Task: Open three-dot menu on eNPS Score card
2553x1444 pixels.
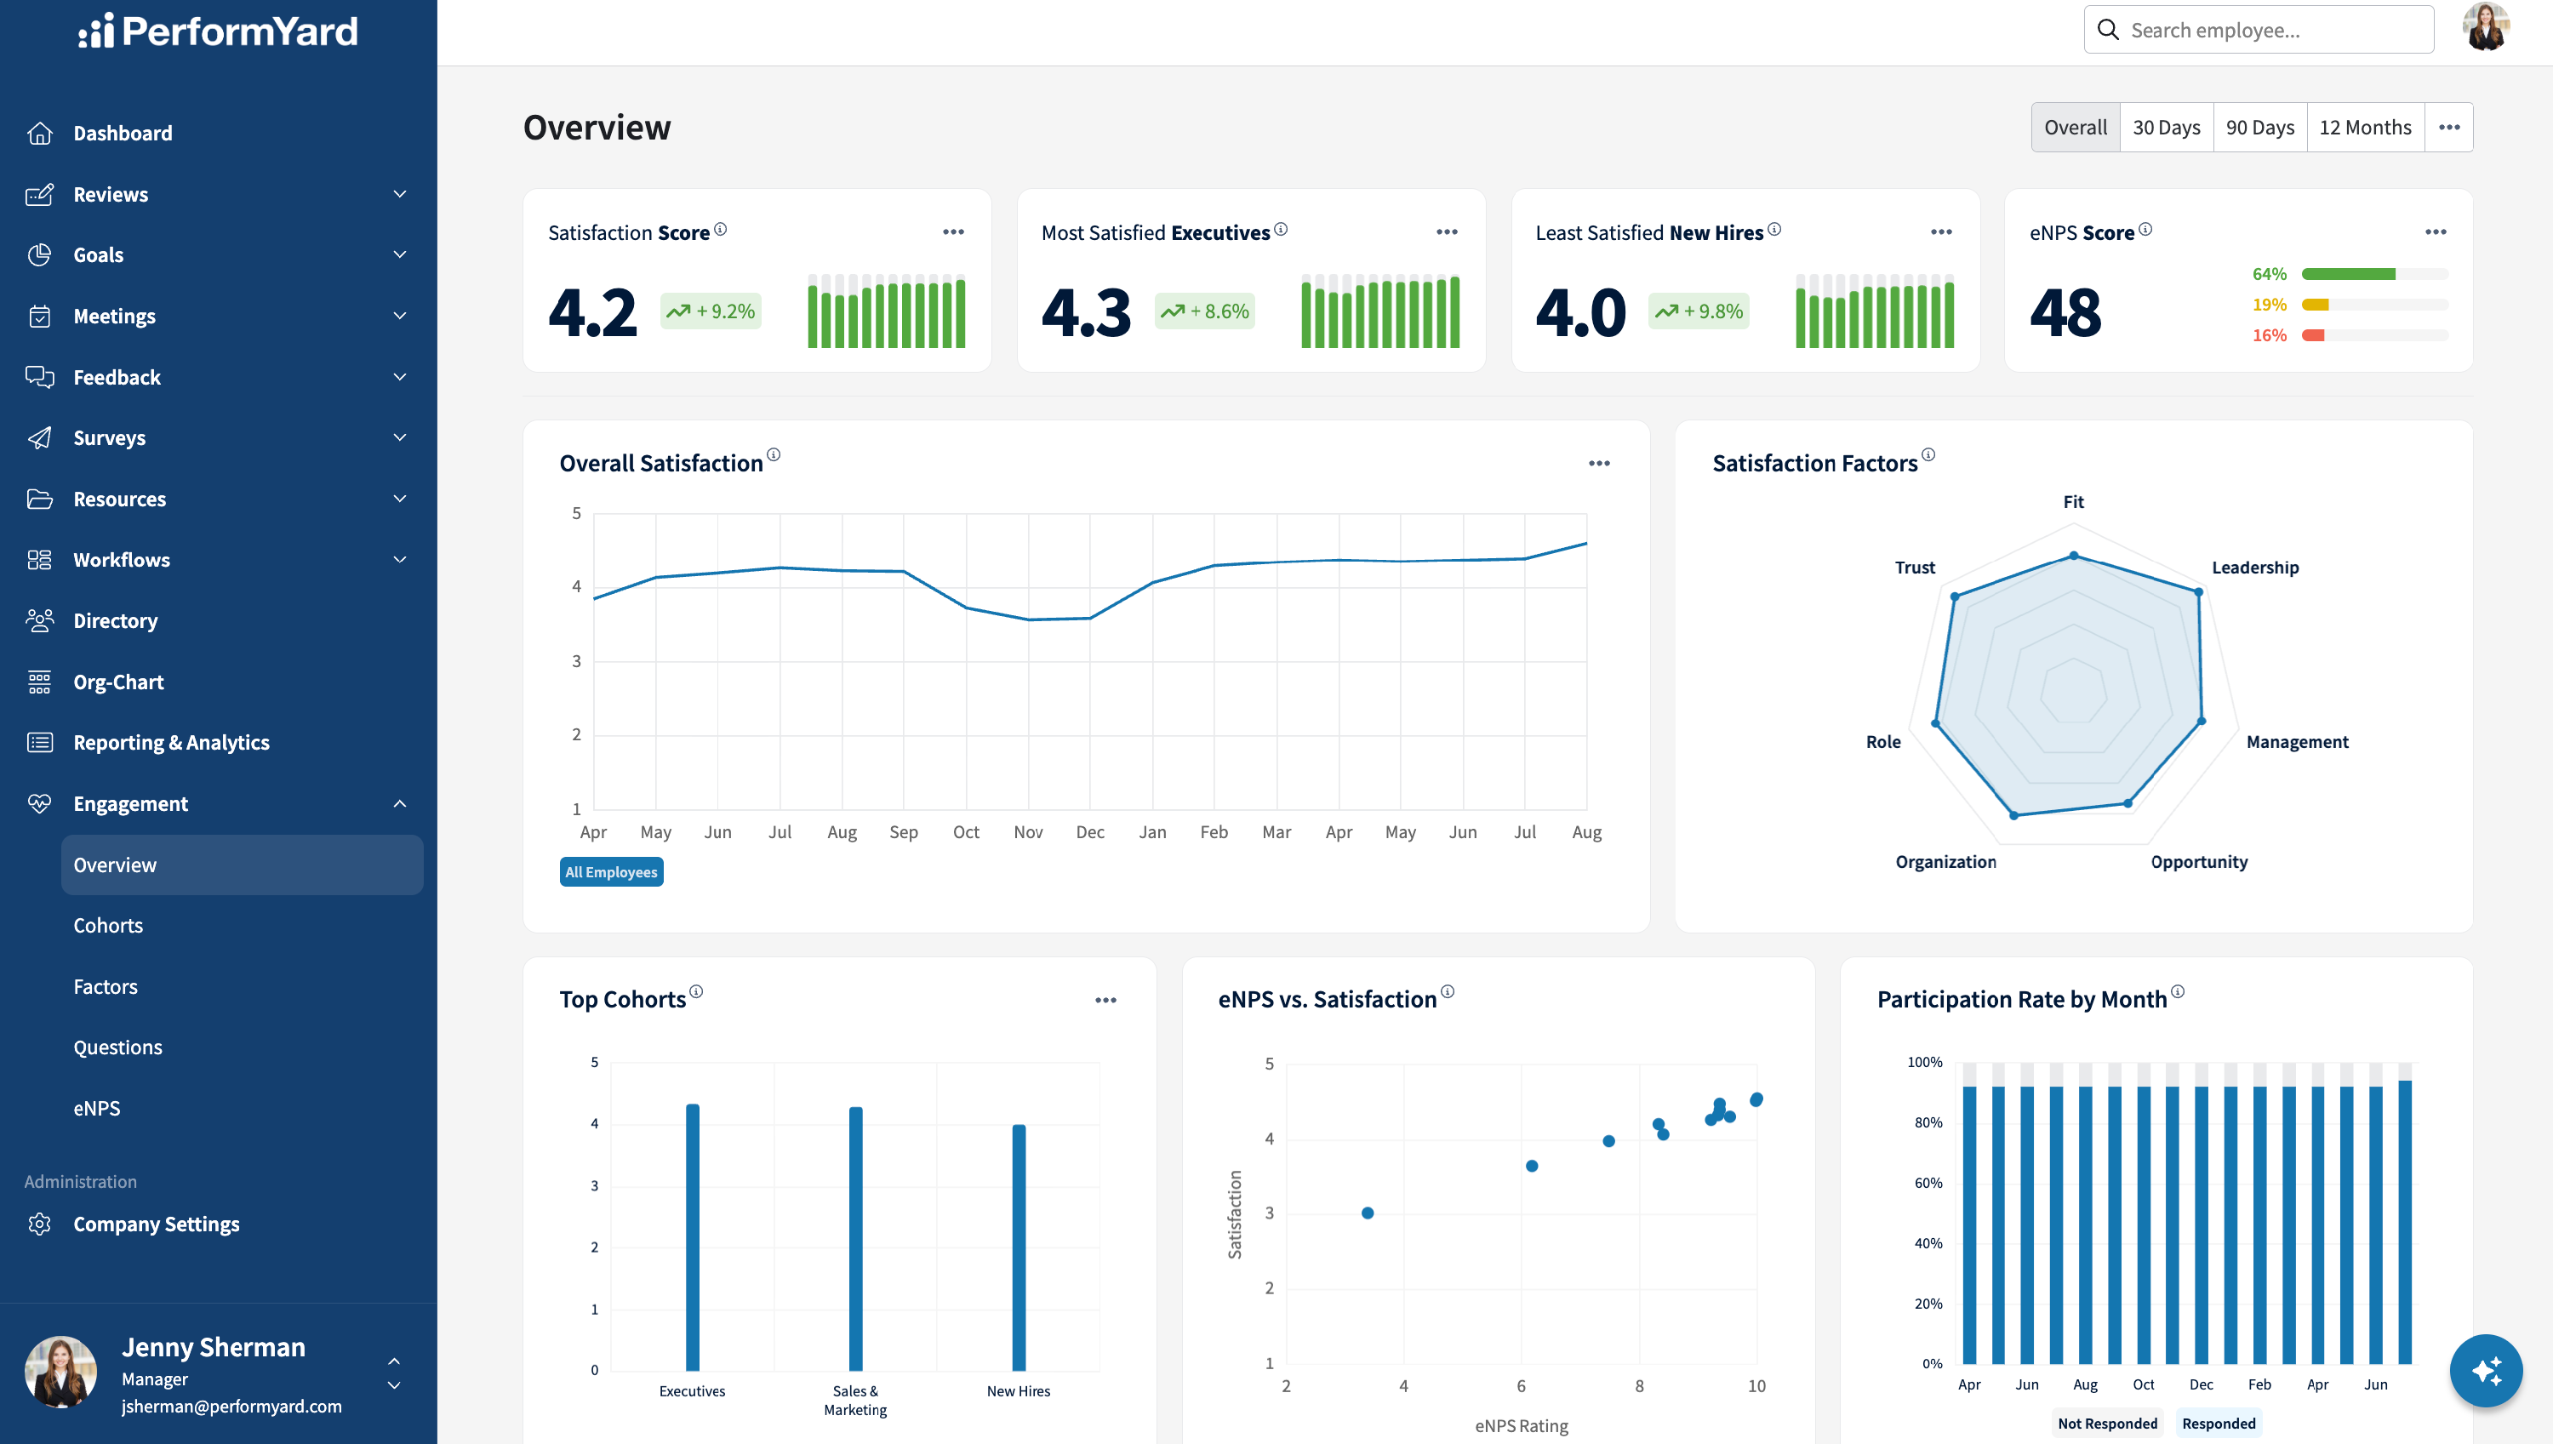Action: 2436,232
